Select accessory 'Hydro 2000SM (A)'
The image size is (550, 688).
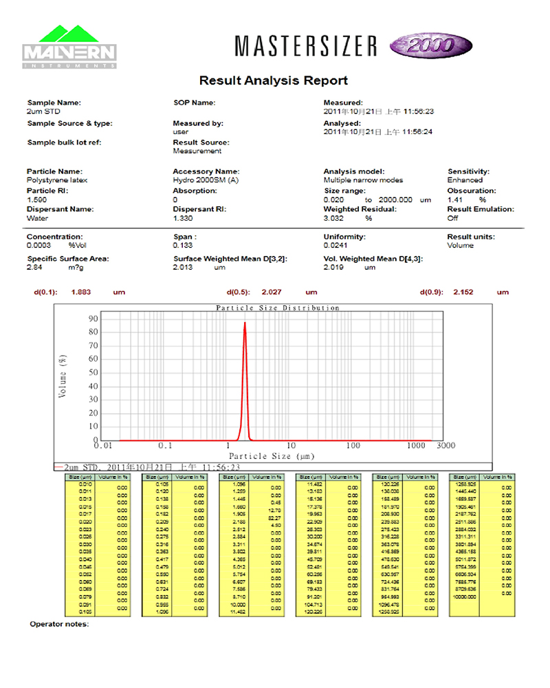[206, 180]
